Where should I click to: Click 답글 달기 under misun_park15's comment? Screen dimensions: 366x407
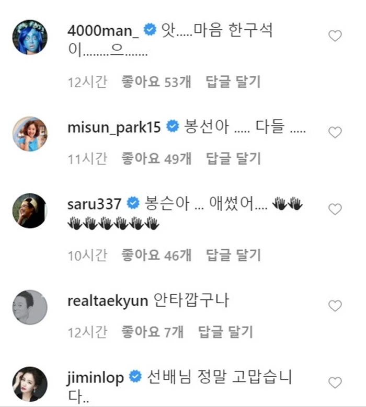coord(233,158)
